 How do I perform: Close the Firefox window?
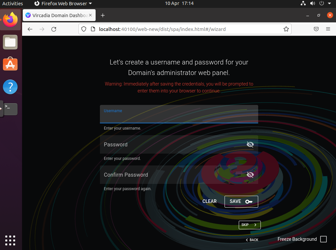point(330,15)
